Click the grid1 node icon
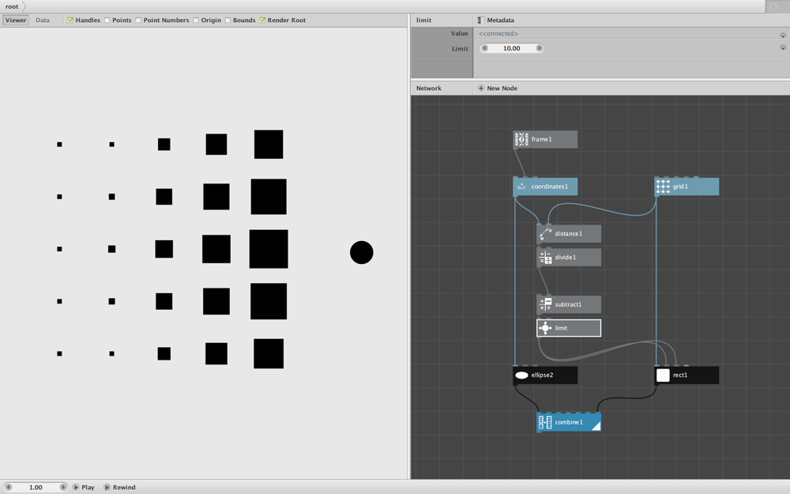The height and width of the screenshot is (494, 790). coord(663,187)
